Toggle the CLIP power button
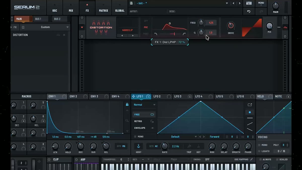 49,159
